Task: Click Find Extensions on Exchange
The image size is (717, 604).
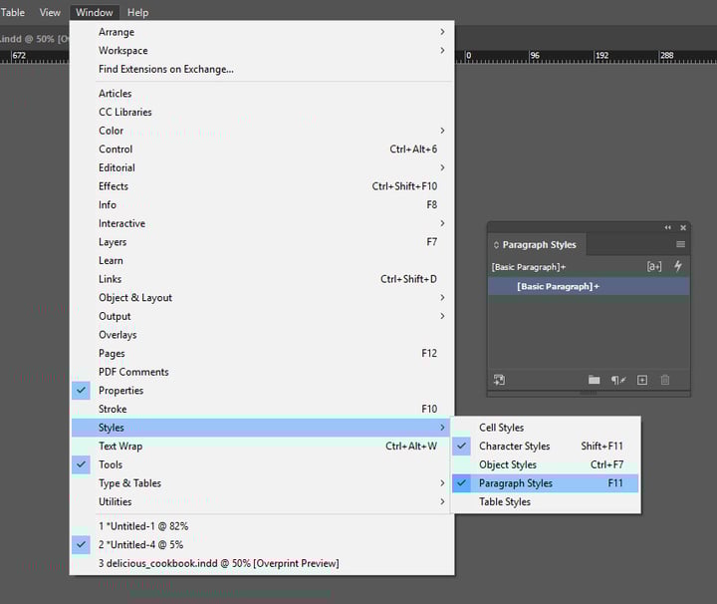Action: pos(165,69)
